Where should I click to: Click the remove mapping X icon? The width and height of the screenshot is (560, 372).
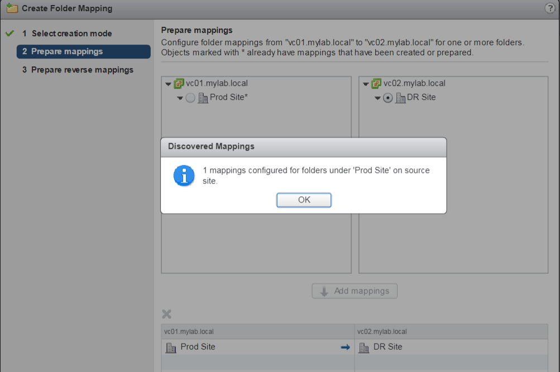pos(166,314)
